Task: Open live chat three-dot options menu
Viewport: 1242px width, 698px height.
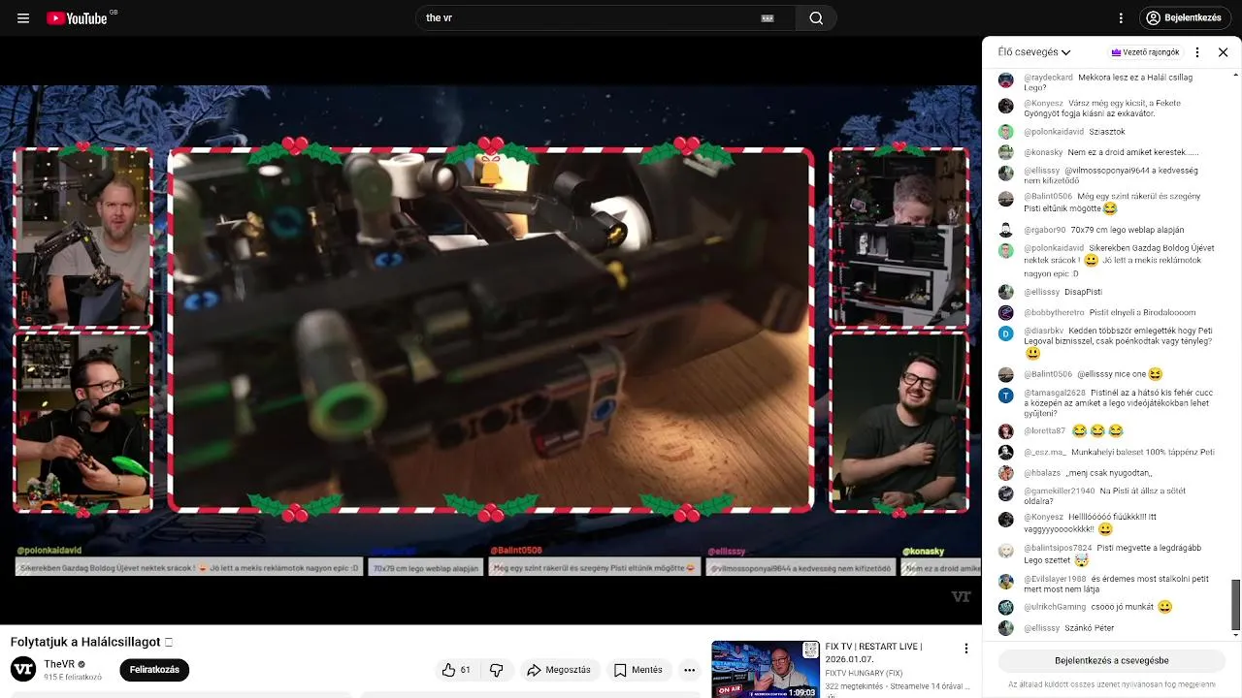Action: tap(1197, 52)
